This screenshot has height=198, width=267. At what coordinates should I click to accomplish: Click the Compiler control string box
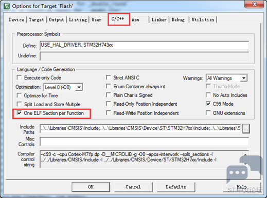pyautogui.click(x=144, y=159)
